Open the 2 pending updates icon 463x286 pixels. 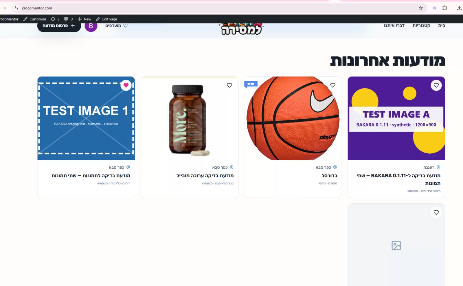click(55, 19)
